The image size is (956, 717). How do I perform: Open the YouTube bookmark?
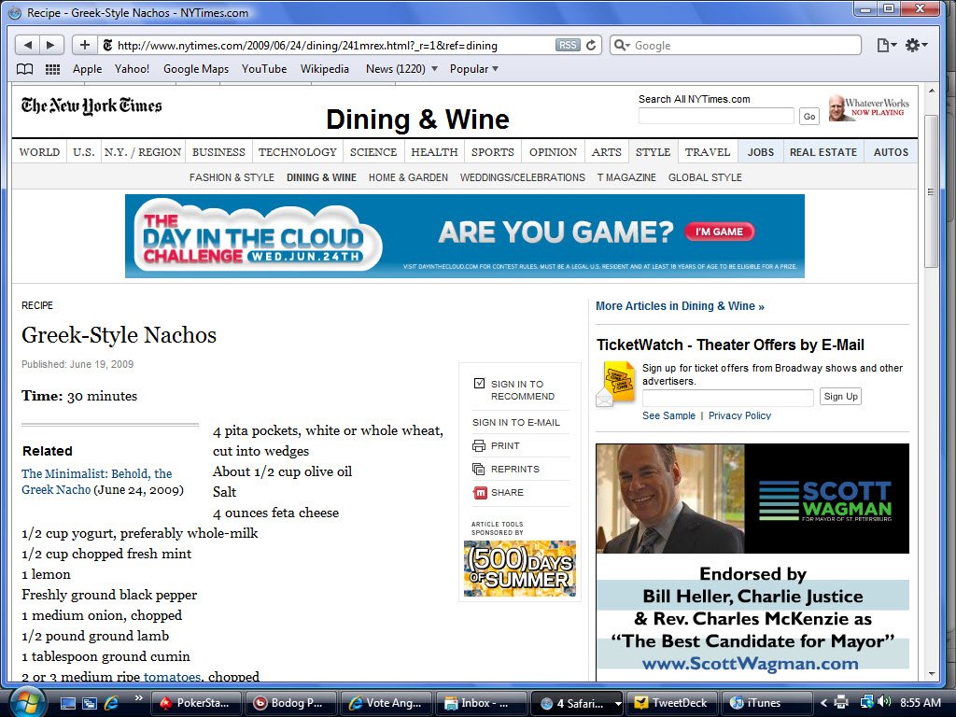click(x=264, y=69)
